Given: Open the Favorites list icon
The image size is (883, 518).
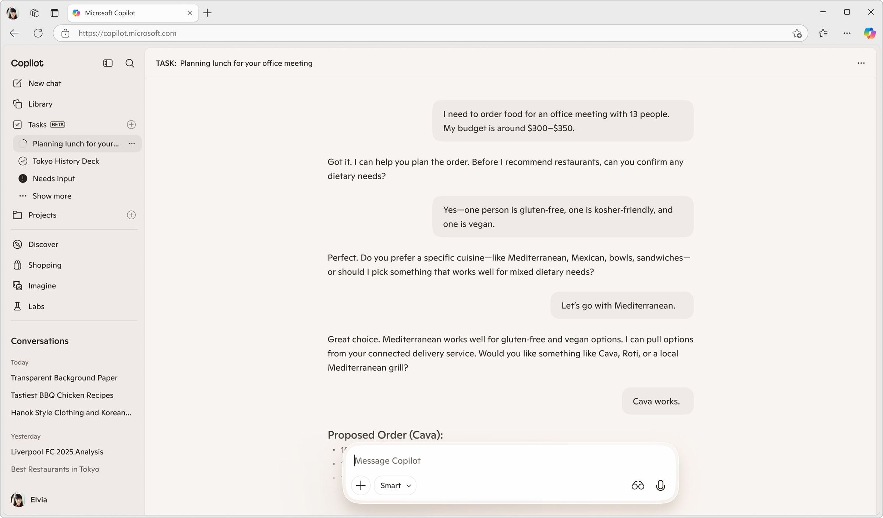Looking at the screenshot, I should [823, 33].
